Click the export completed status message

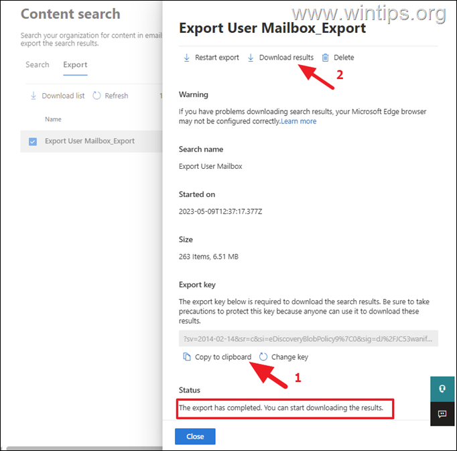281,407
